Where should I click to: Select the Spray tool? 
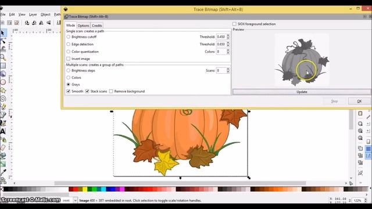(x=3, y=140)
